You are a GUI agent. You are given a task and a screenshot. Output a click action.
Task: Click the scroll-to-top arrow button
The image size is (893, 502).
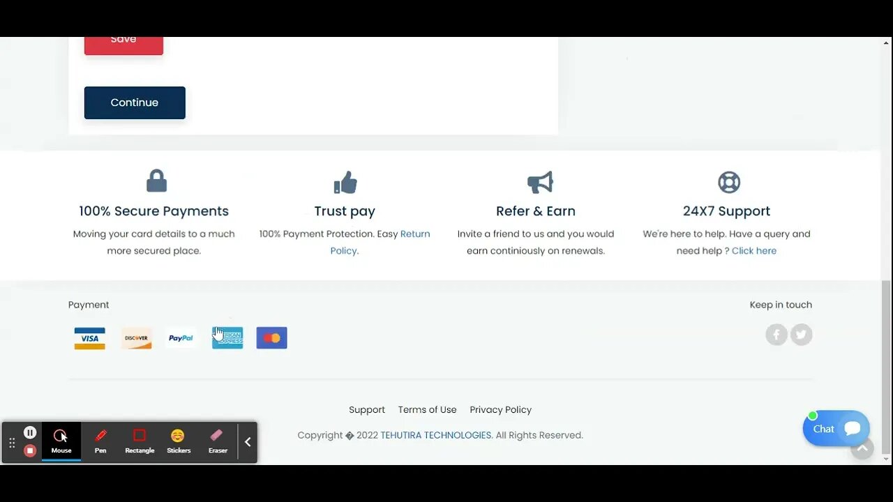coord(862,448)
